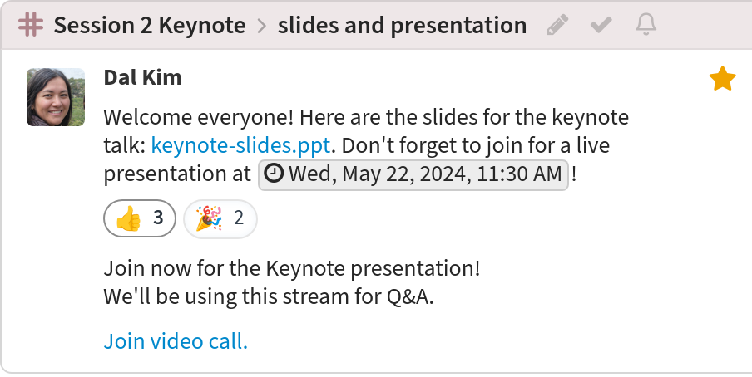View Dal Kim's profile picture
Viewport: 752px width, 377px height.
56,97
